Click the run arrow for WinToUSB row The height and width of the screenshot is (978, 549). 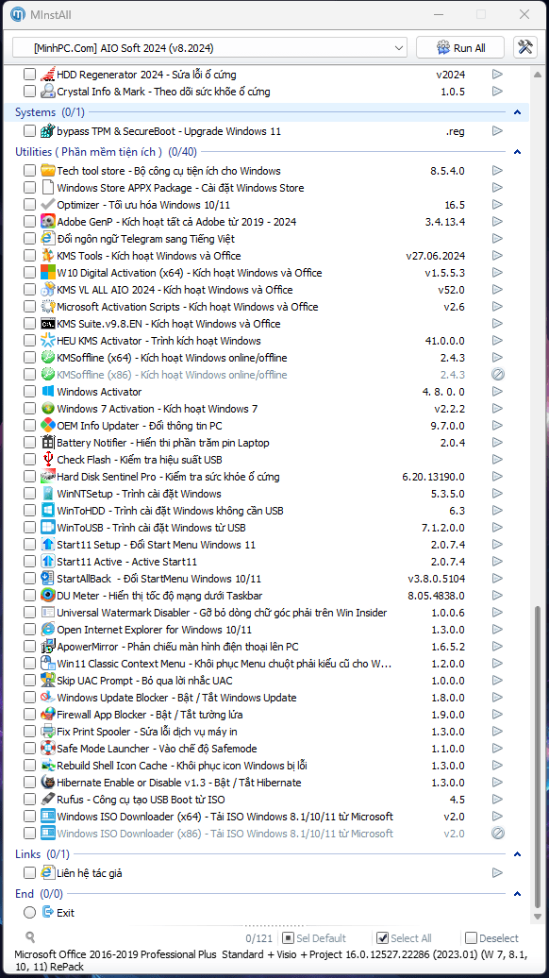pos(497,528)
